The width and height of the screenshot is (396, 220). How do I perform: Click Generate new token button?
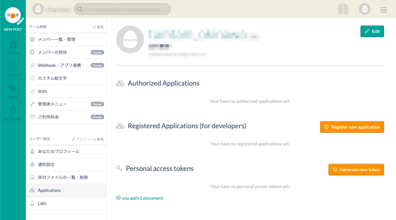click(356, 169)
